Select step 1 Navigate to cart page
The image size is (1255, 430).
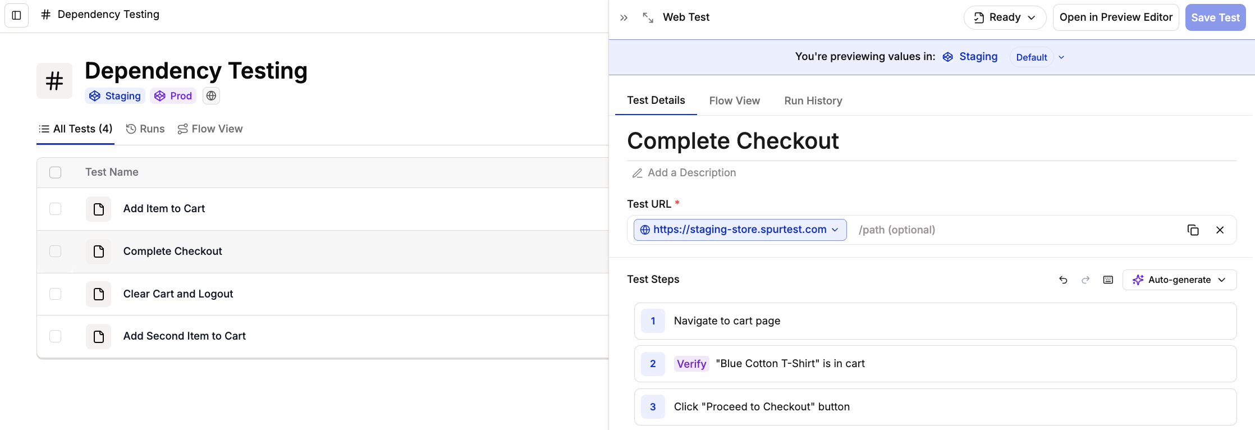[x=935, y=321]
